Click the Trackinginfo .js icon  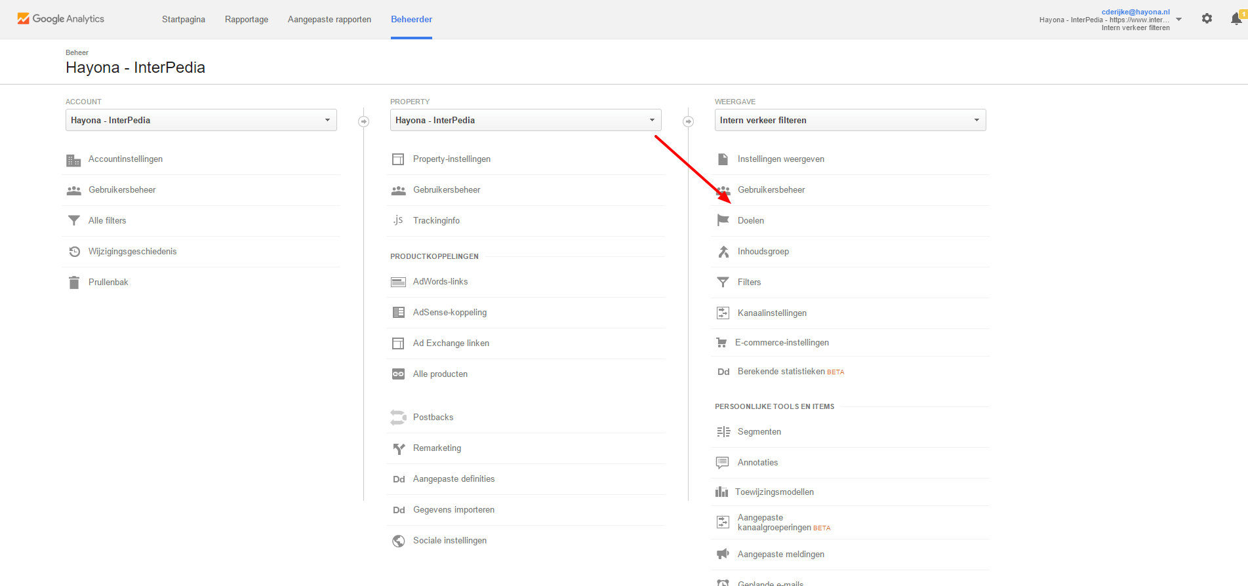pyautogui.click(x=398, y=220)
